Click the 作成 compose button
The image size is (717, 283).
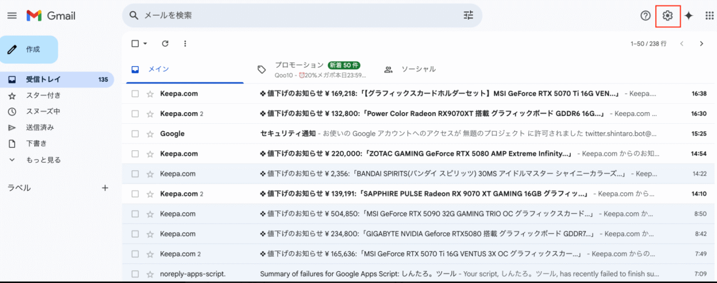click(29, 49)
